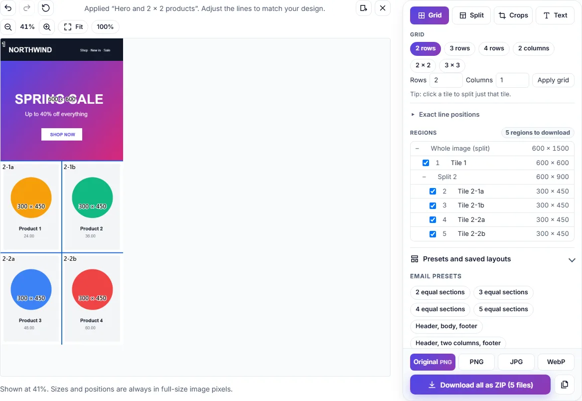
Task: Click the undo arrow icon
Action: tap(8, 8)
